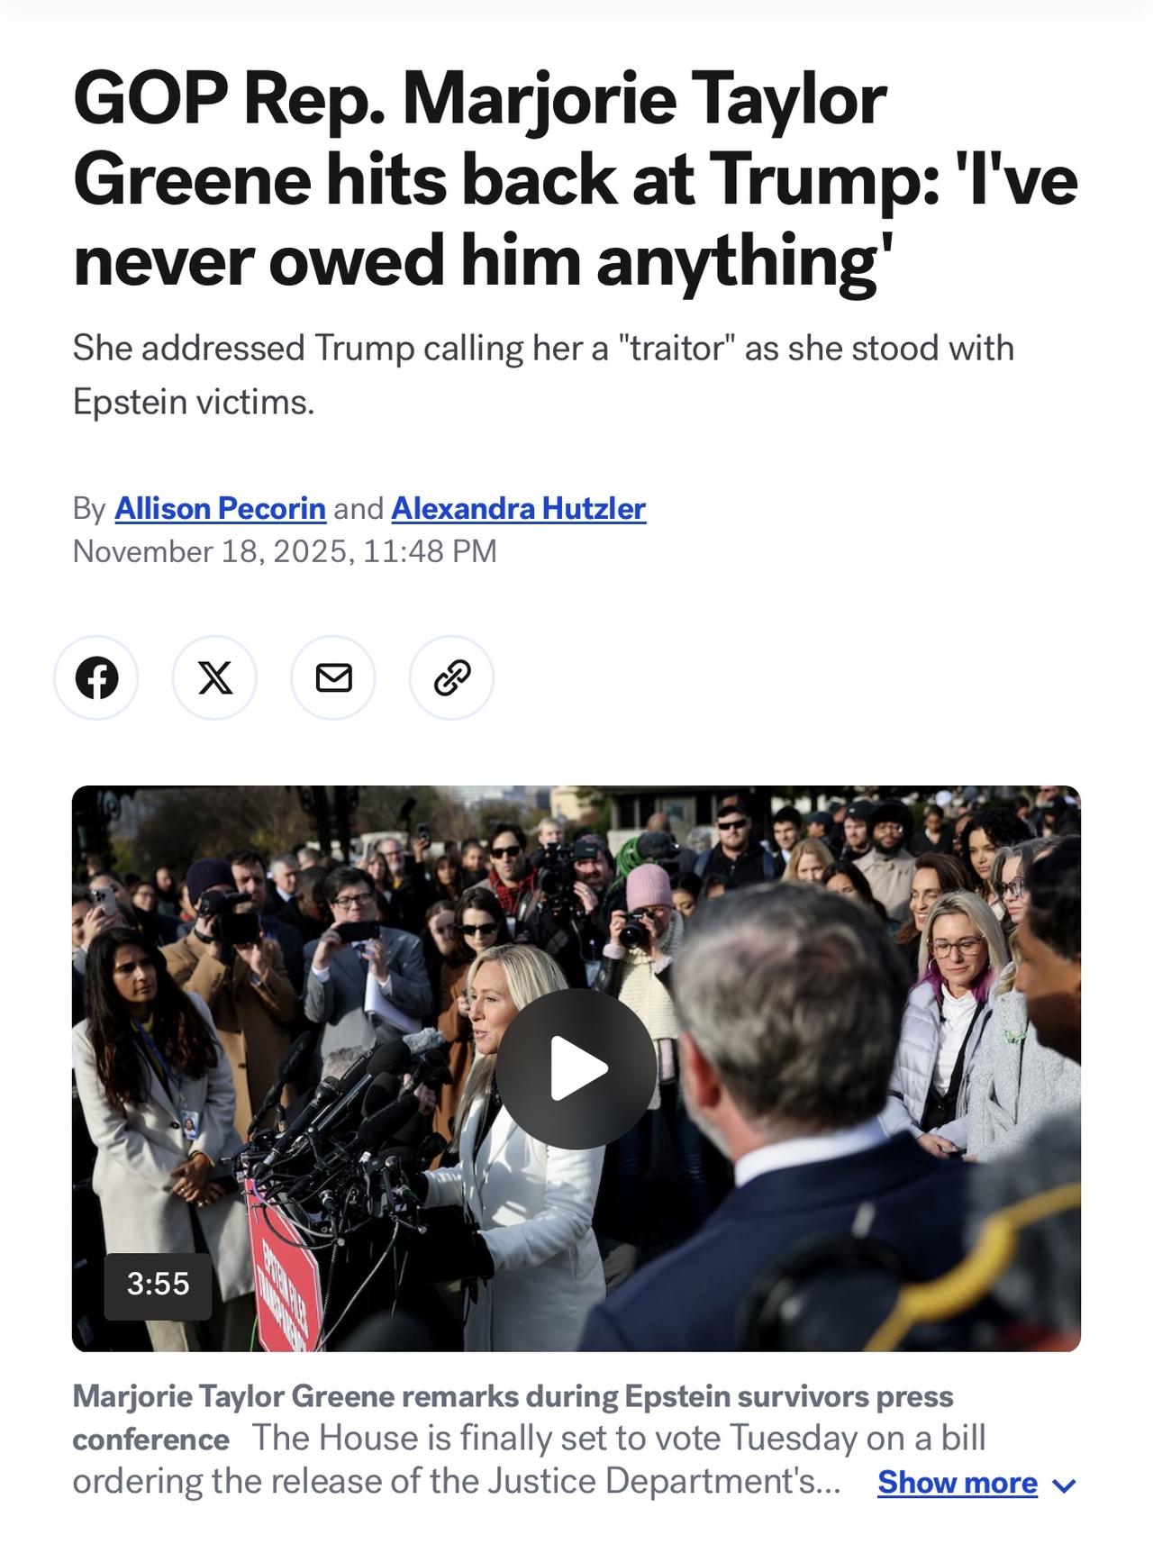The height and width of the screenshot is (1562, 1153).
Task: Click the red podium sign in video thumbnail
Action: 284,1270
